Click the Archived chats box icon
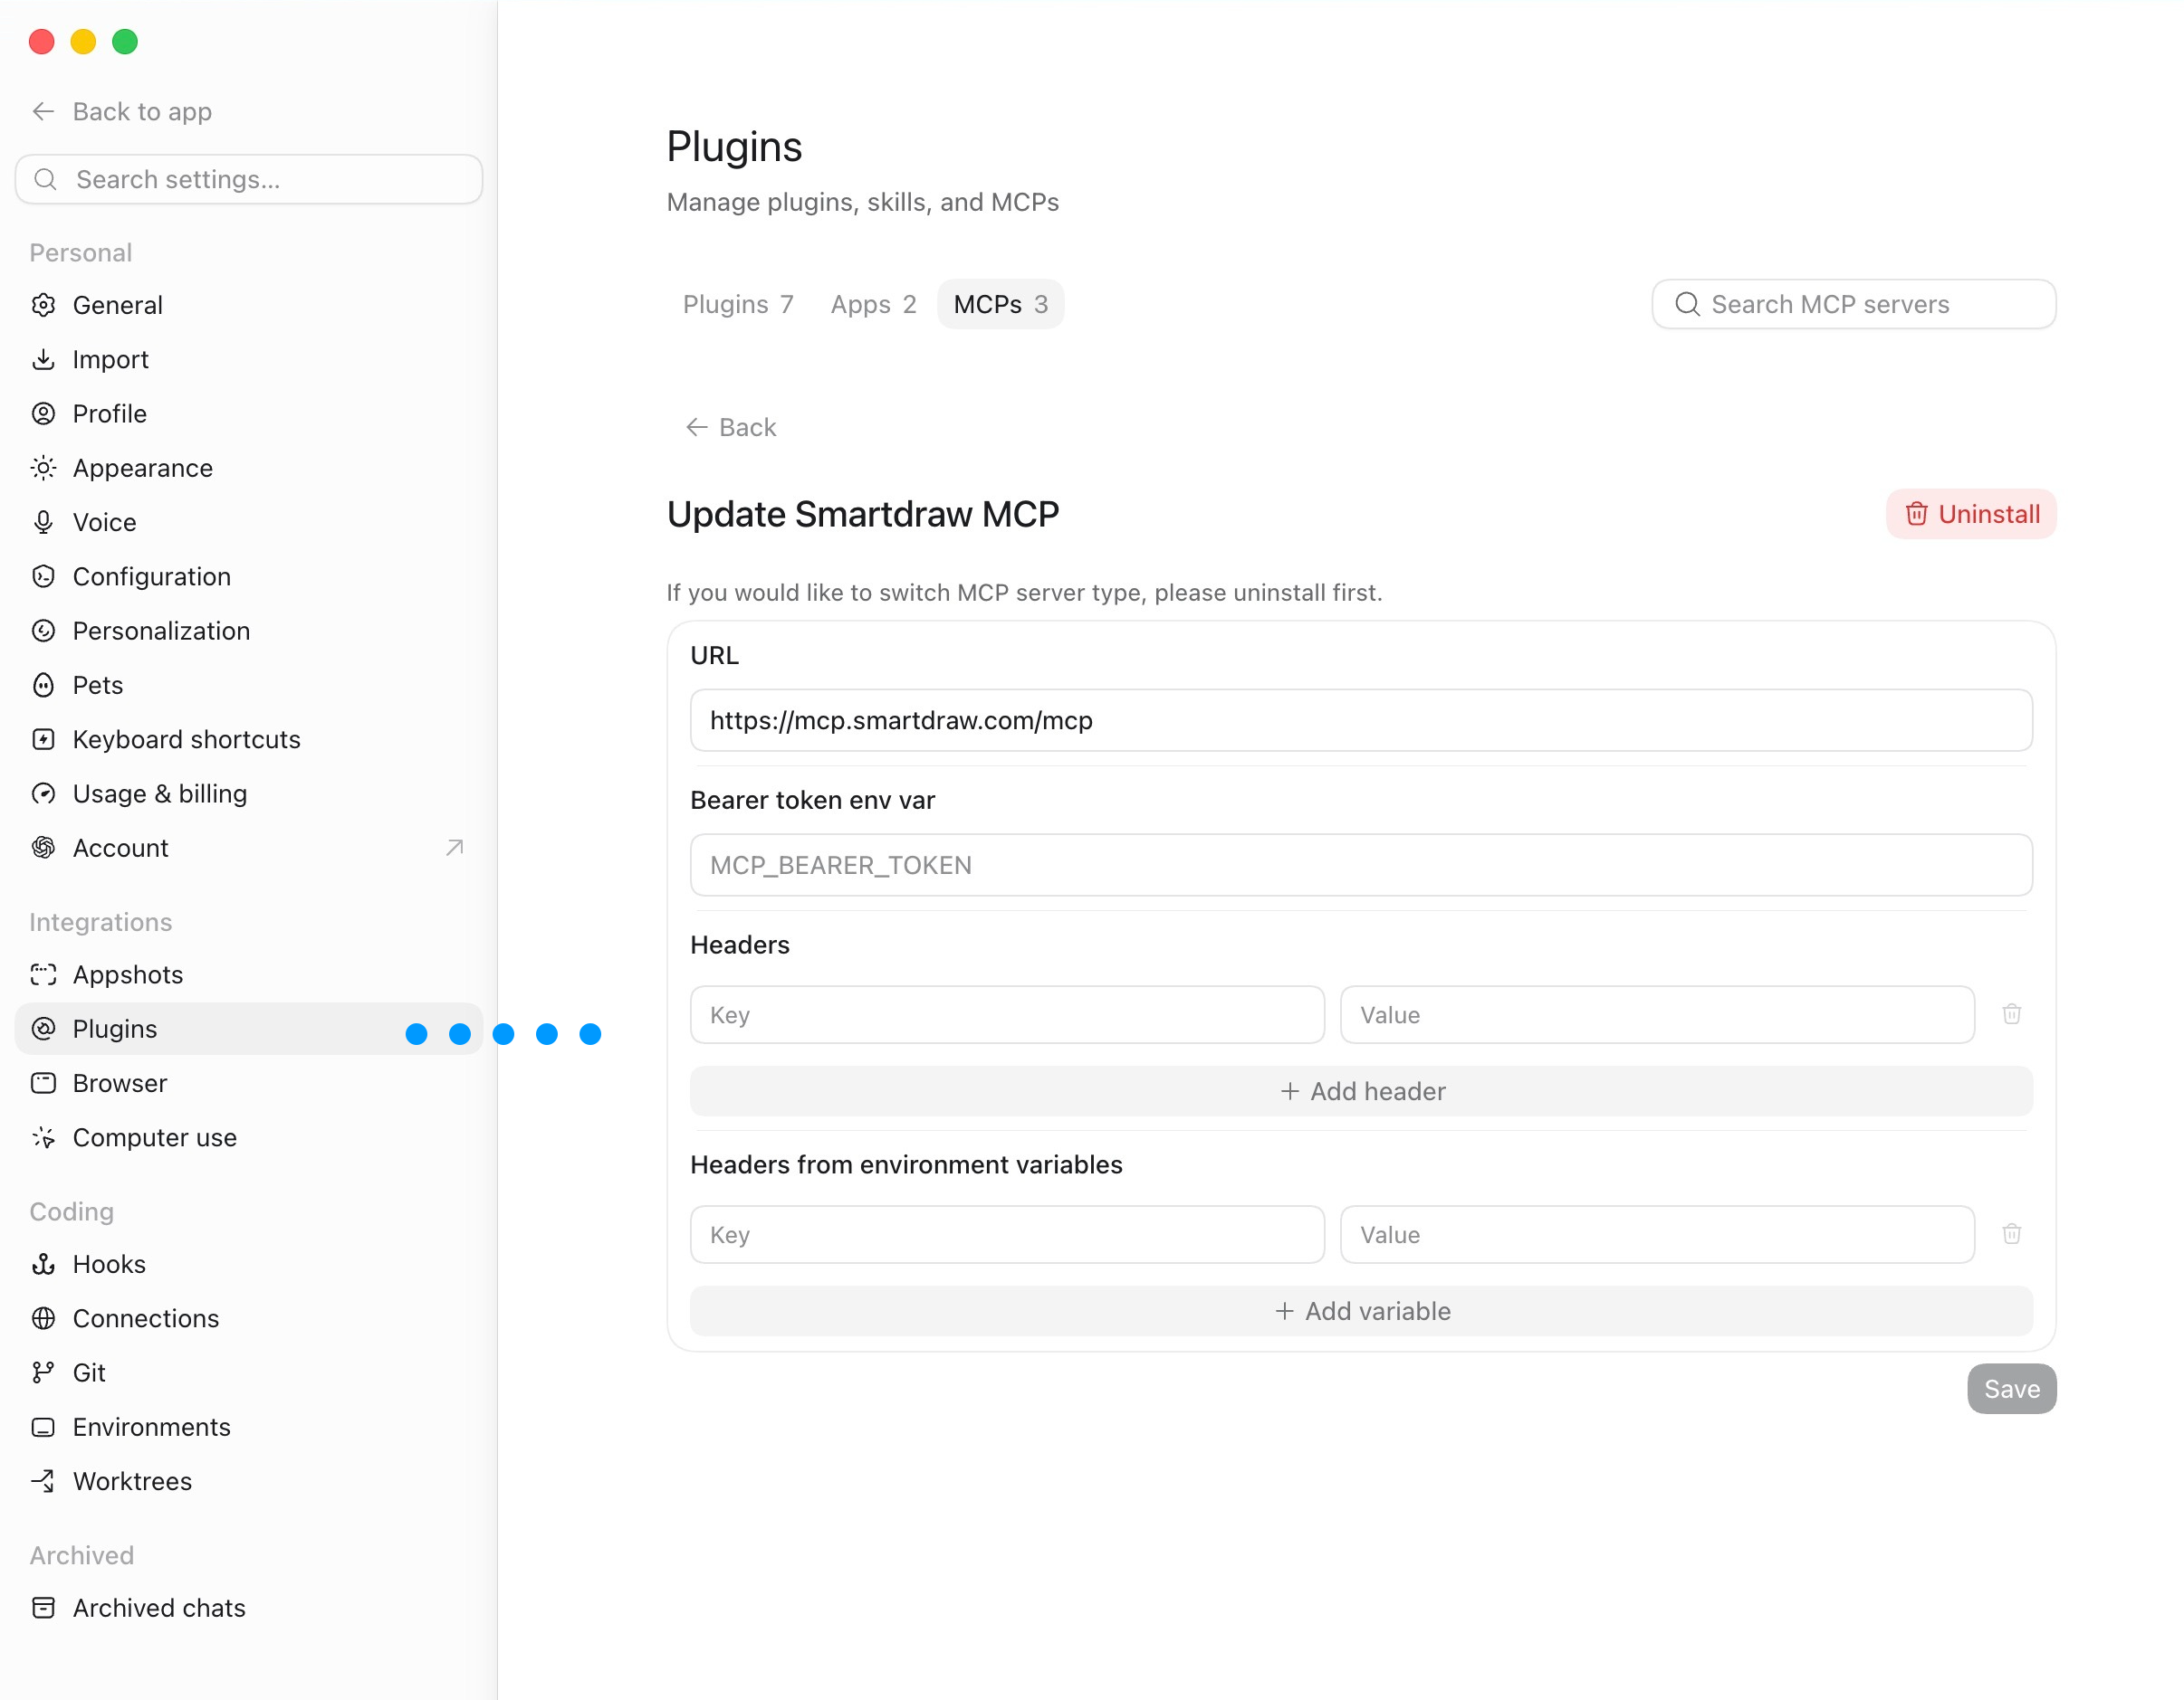The width and height of the screenshot is (2184, 1700). click(43, 1607)
